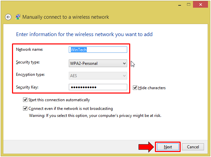Focus the Security Key password field

click(98, 87)
